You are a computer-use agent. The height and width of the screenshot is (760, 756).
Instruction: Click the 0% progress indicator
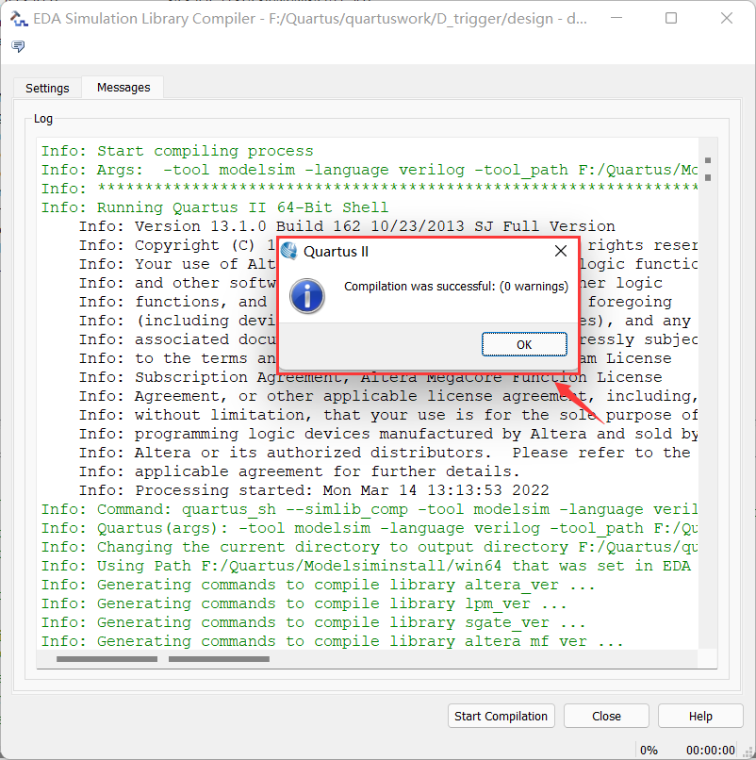649,750
